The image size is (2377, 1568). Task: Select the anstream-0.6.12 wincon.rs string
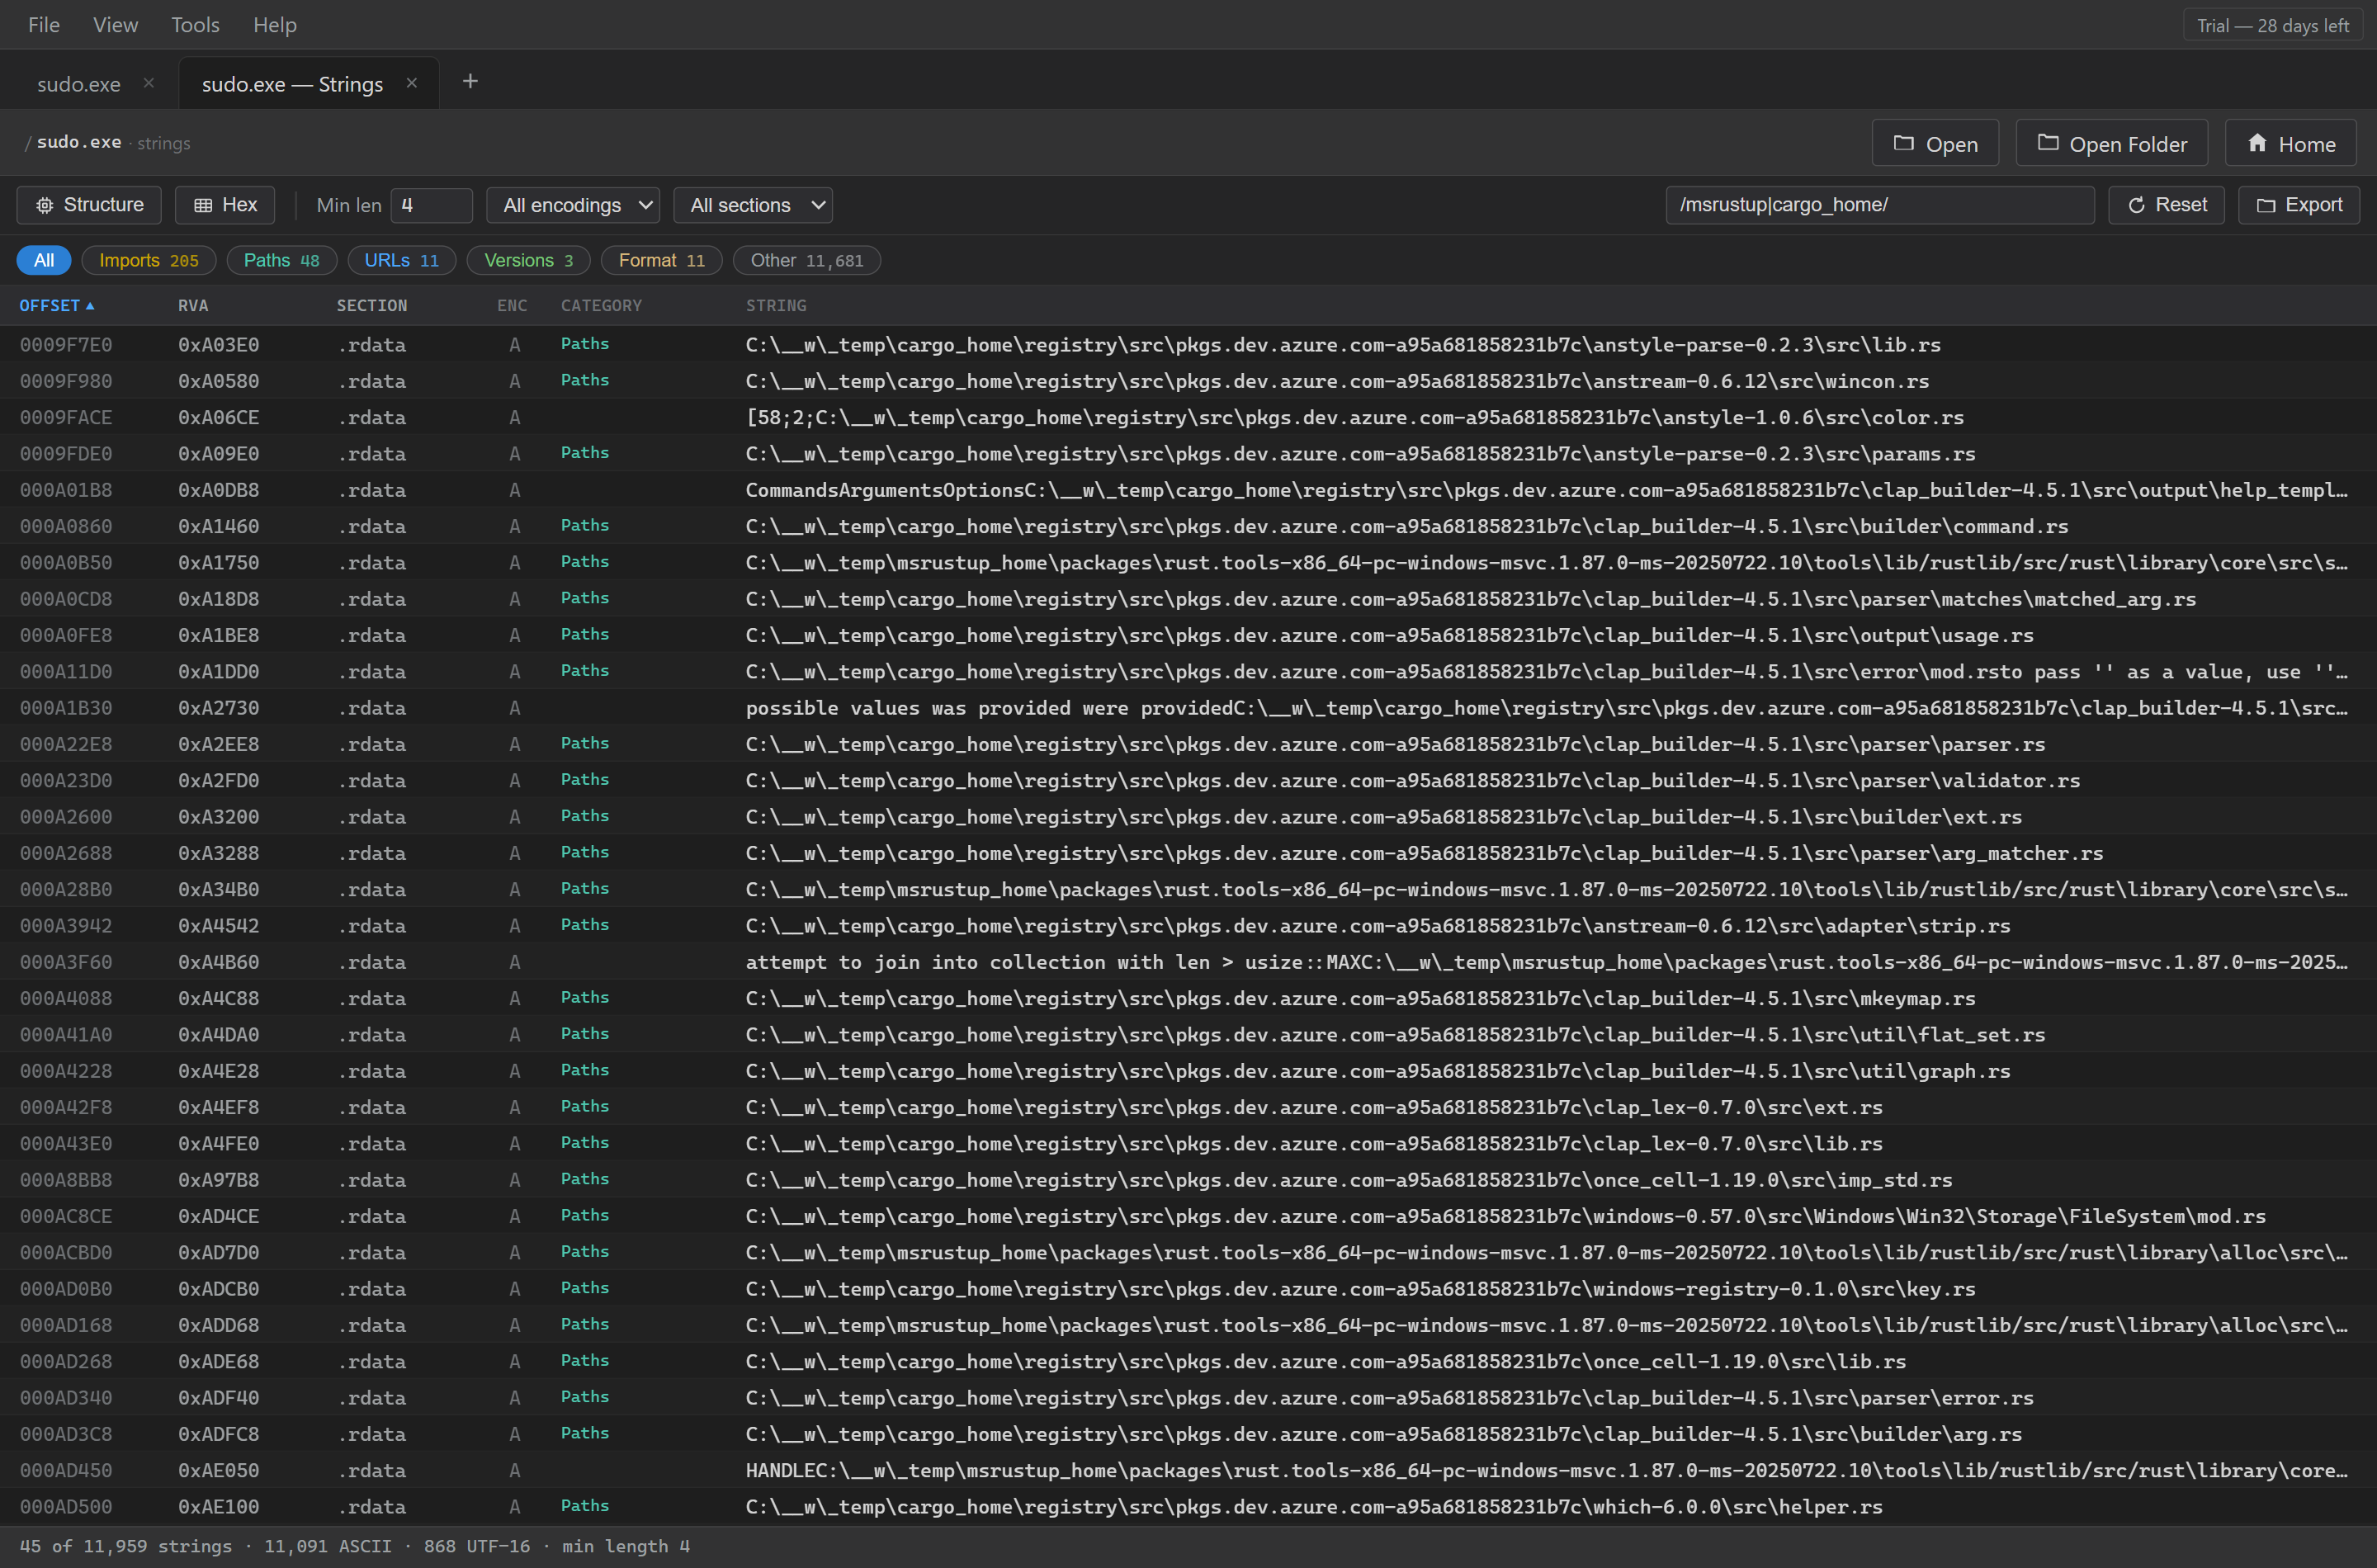pyautogui.click(x=1188, y=381)
